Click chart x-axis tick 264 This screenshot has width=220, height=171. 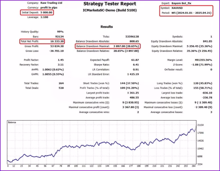(x=193, y=166)
